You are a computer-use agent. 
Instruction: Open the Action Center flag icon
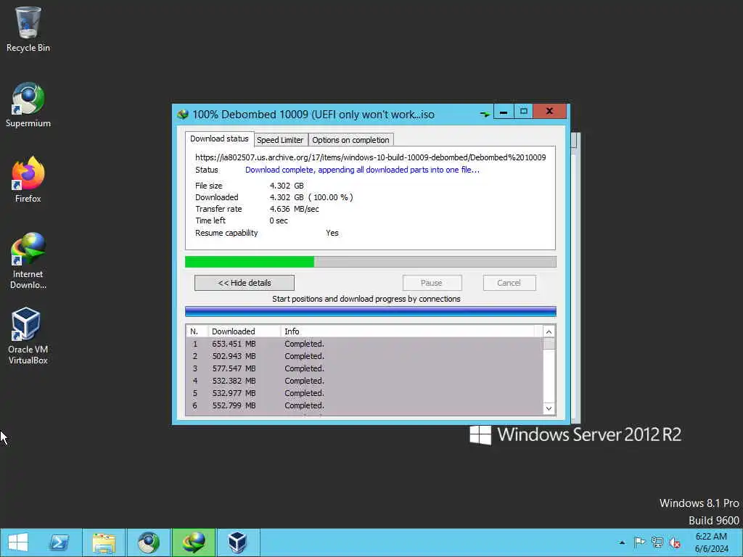tap(639, 542)
